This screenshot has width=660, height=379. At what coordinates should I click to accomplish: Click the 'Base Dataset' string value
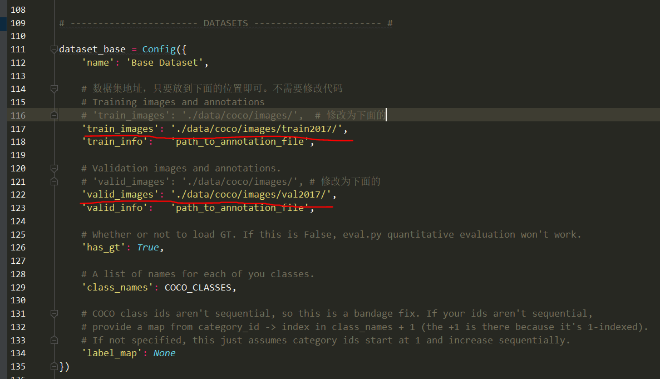pos(165,63)
